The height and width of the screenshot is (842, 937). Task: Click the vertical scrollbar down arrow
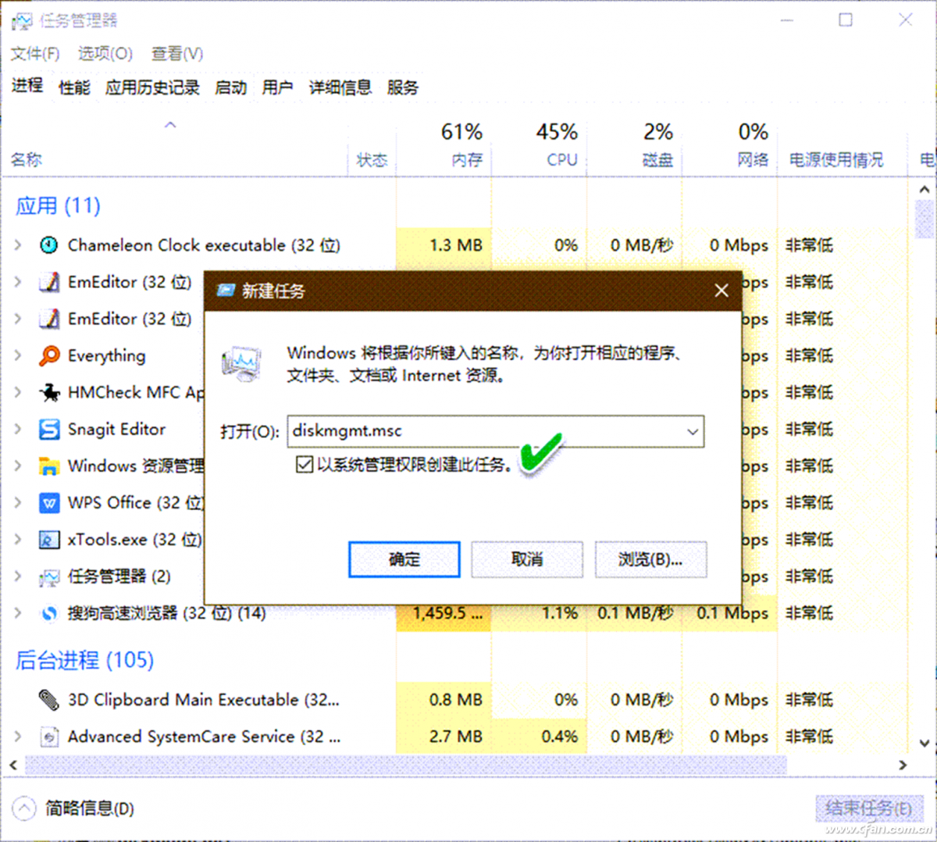click(x=924, y=744)
